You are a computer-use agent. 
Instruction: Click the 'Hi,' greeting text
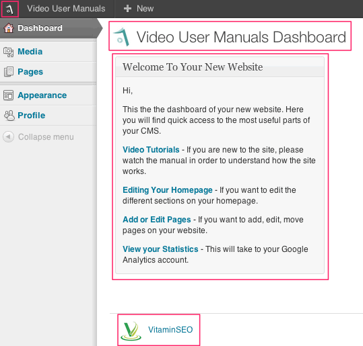(x=127, y=91)
